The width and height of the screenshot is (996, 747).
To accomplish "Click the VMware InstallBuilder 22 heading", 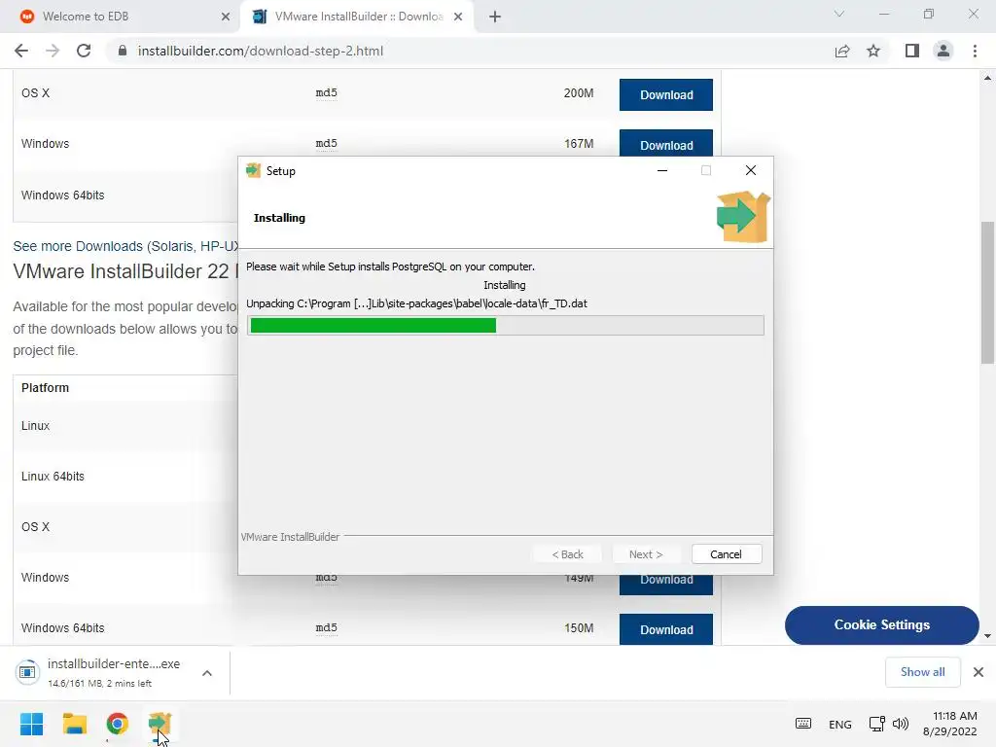I will 124,271.
